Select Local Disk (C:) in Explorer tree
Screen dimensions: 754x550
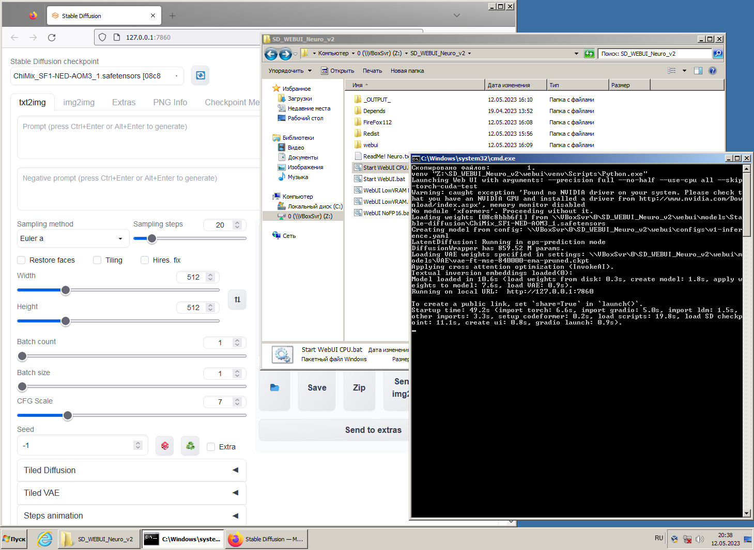coord(310,206)
